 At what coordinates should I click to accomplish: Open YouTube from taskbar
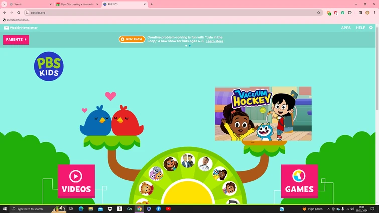[x=168, y=209]
